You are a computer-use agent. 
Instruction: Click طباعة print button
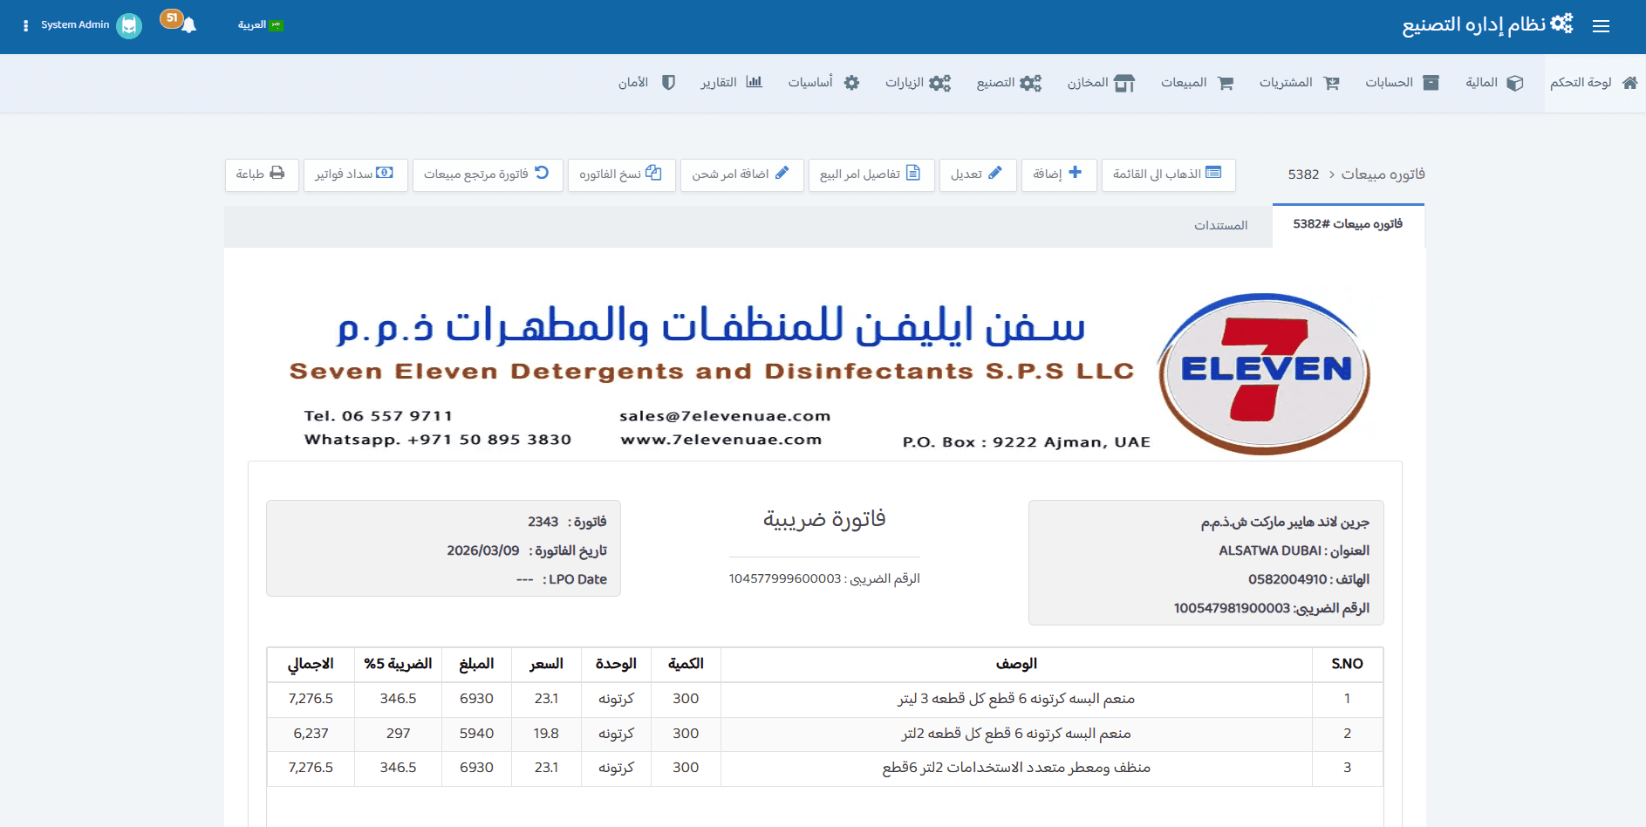(262, 174)
